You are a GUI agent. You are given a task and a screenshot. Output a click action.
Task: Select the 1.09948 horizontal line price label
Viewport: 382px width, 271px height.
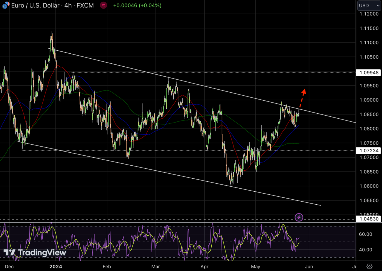click(369, 73)
